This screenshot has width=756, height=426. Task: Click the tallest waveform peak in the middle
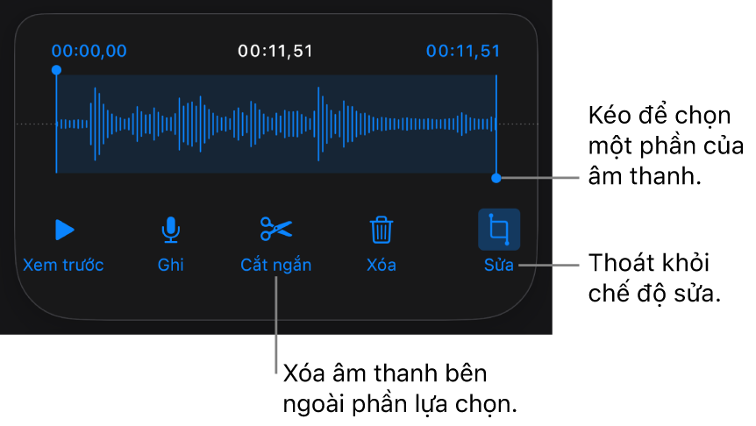(318, 124)
